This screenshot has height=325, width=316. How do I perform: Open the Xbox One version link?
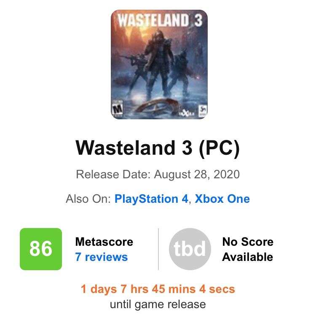[x=222, y=199]
